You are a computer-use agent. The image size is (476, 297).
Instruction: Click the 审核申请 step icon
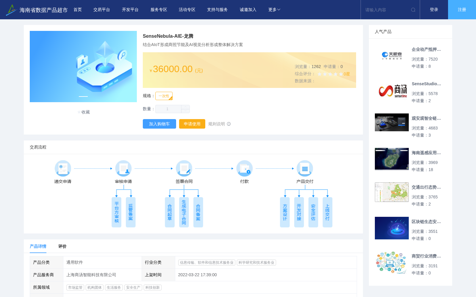pos(123,168)
